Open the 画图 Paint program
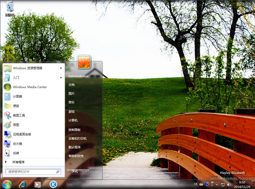Screen dimensions: 255x189 click(16, 125)
